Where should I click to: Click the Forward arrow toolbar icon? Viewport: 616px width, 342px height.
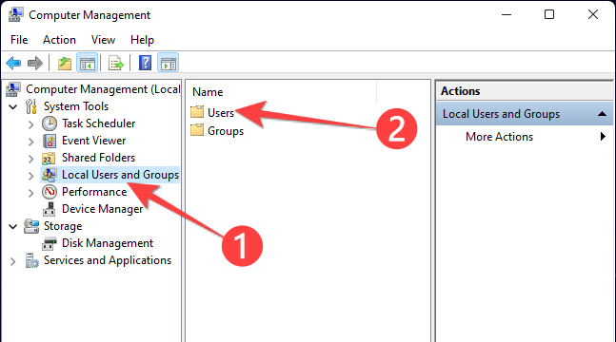(x=35, y=63)
